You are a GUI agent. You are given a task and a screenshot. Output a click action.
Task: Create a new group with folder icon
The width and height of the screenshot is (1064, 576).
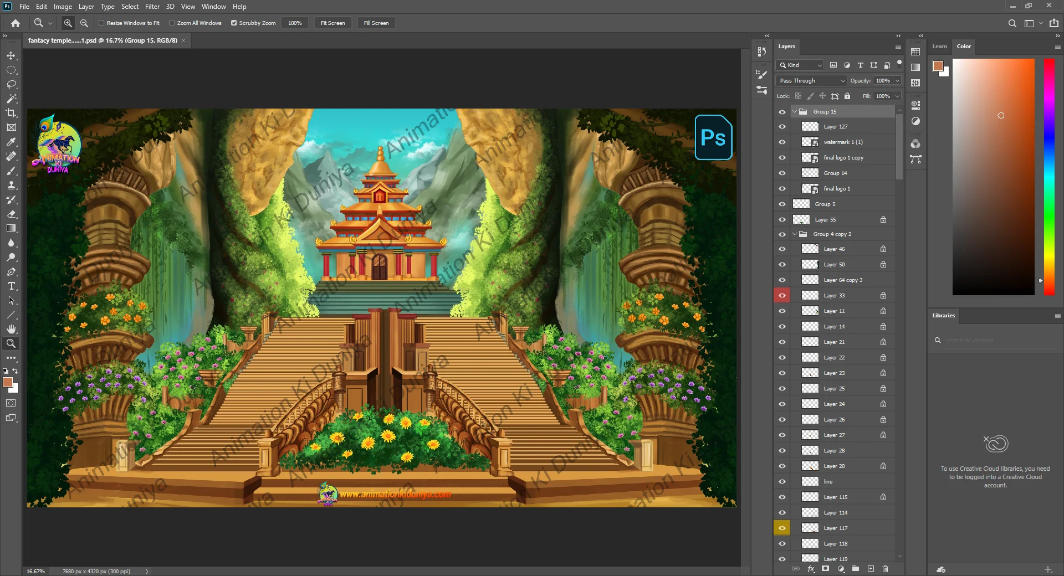(856, 569)
